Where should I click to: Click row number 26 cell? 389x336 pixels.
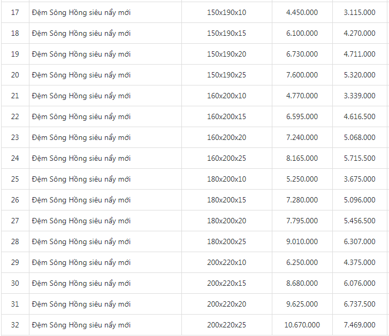15,200
